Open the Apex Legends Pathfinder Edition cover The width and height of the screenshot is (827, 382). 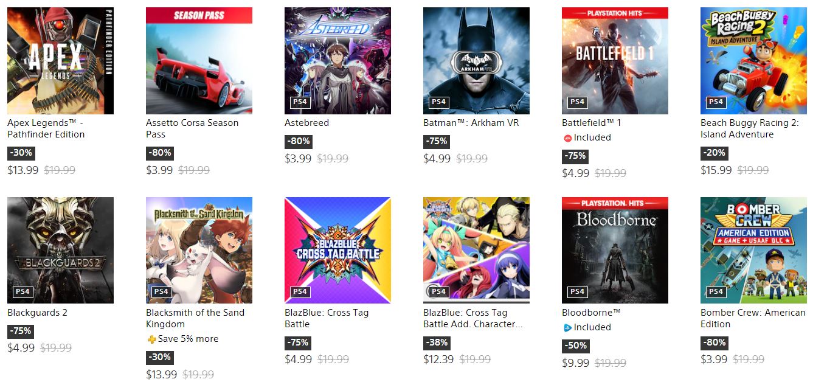coord(60,61)
